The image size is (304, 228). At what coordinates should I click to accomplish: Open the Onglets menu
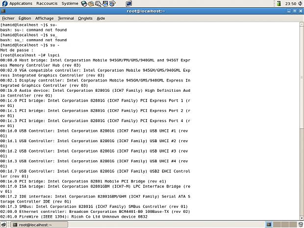(x=85, y=18)
